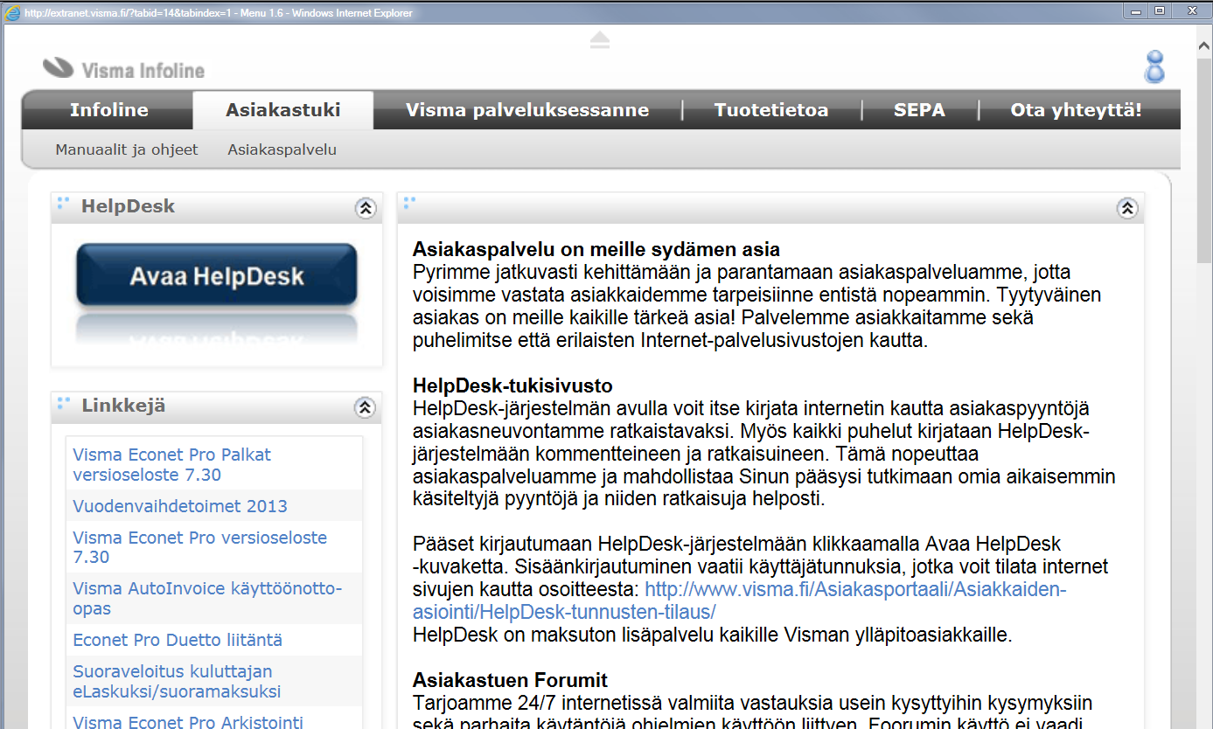Click the Visma Infoline logo
This screenshot has width=1213, height=729.
[124, 69]
